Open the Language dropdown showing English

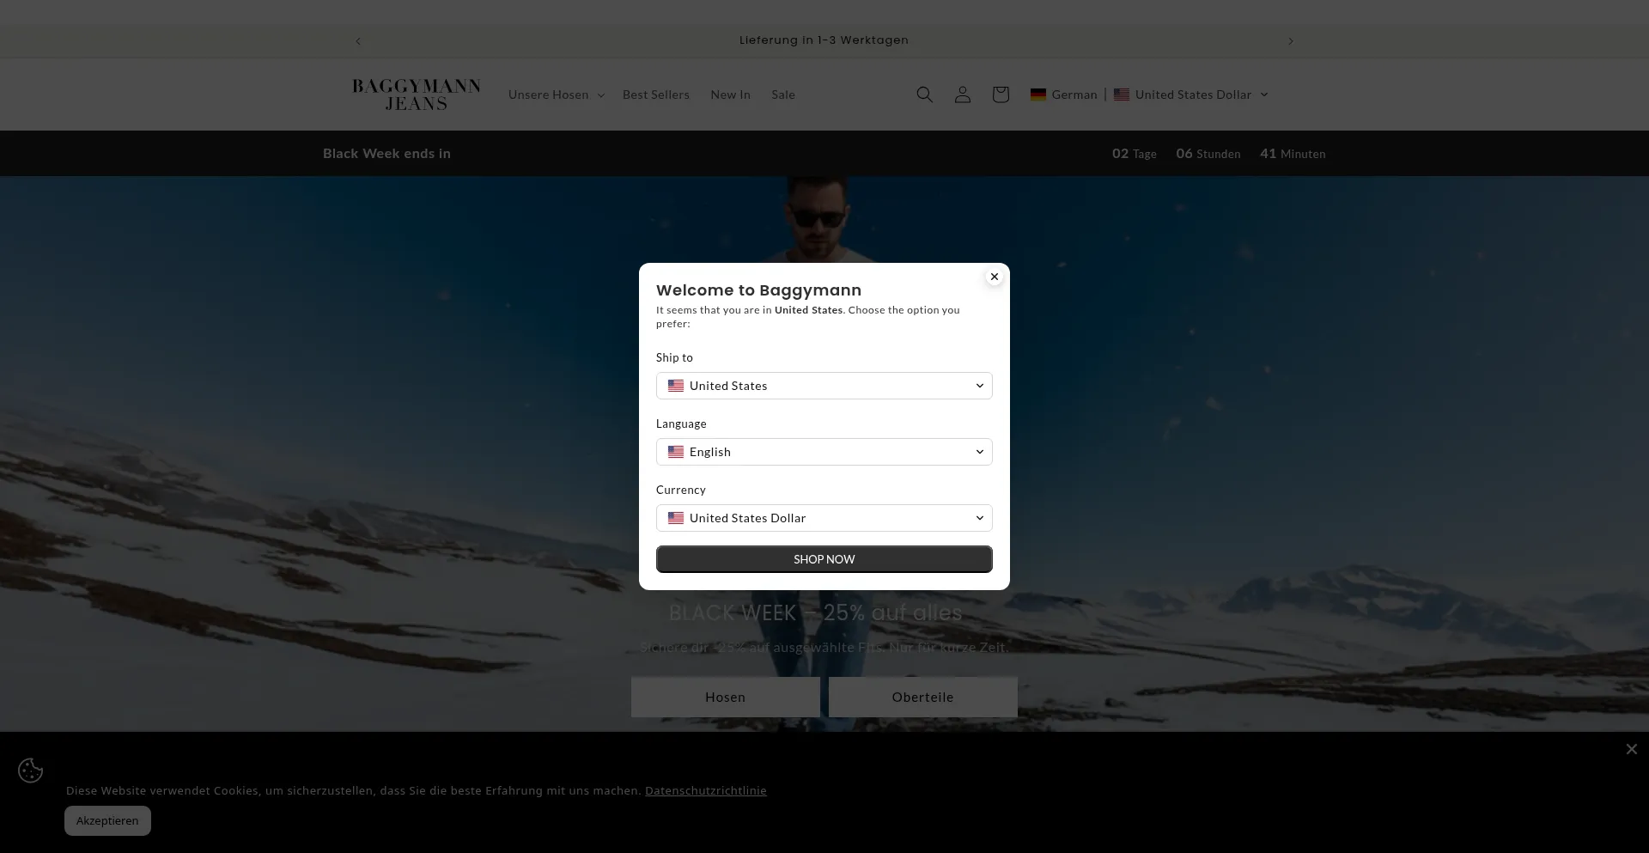point(824,452)
